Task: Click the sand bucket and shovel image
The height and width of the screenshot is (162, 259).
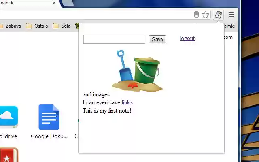Action: click(138, 70)
